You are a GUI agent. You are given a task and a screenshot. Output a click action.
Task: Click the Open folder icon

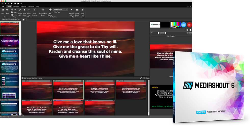7,10
